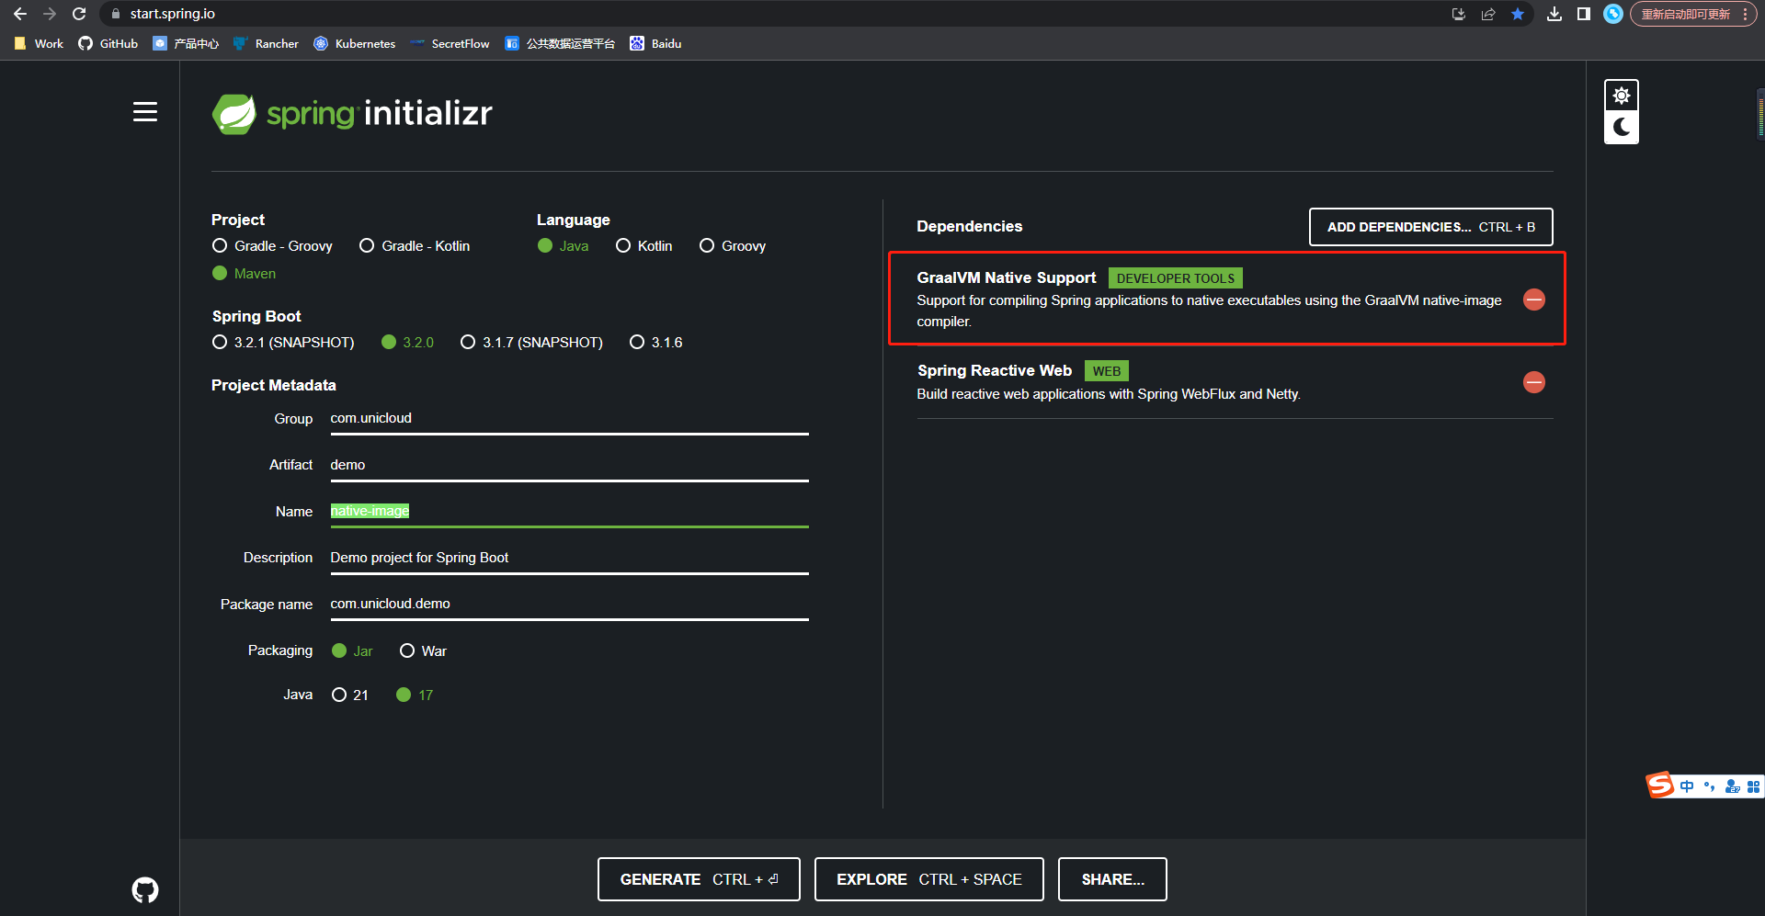Select Kotlin language
Image resolution: width=1765 pixels, height=916 pixels.
point(644,246)
